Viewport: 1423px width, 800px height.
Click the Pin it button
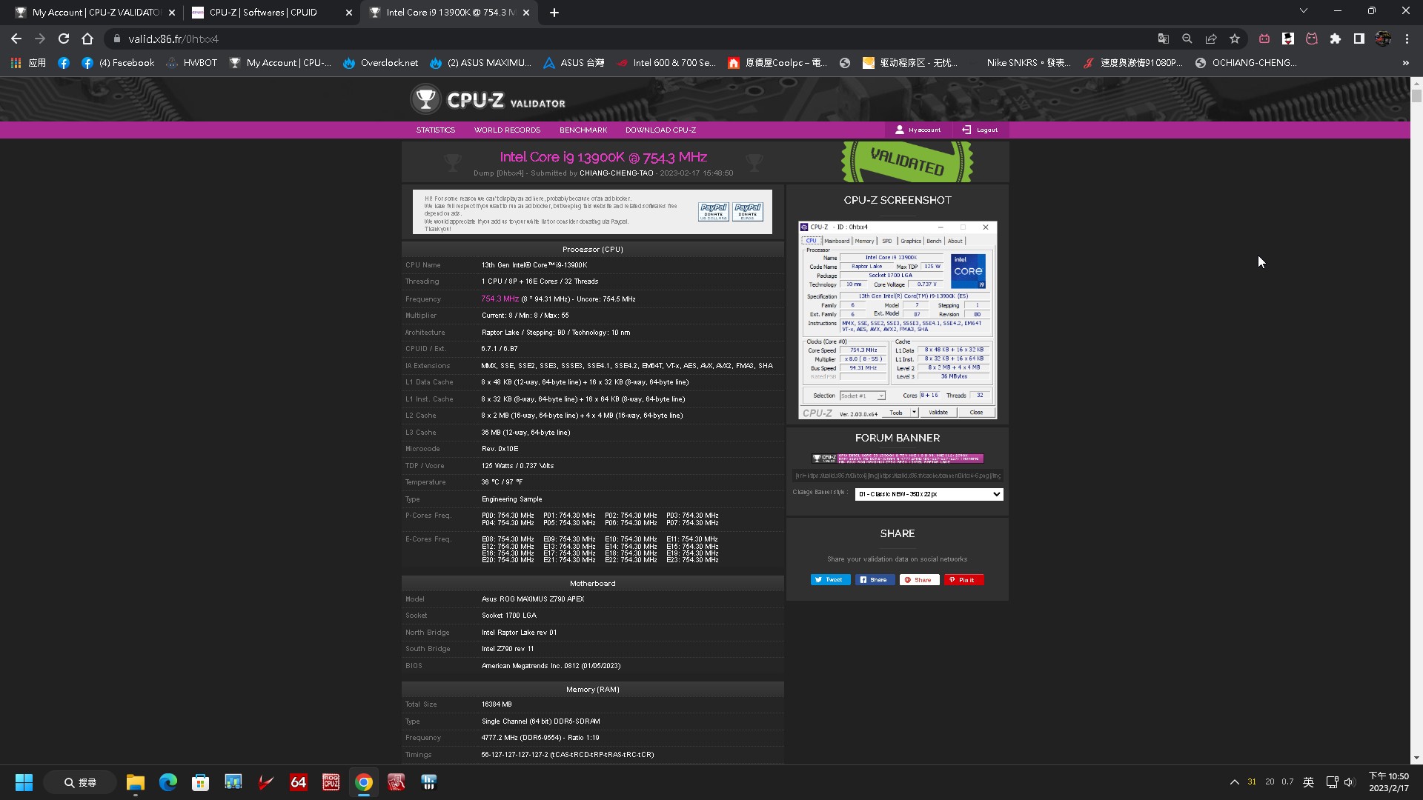coord(963,580)
